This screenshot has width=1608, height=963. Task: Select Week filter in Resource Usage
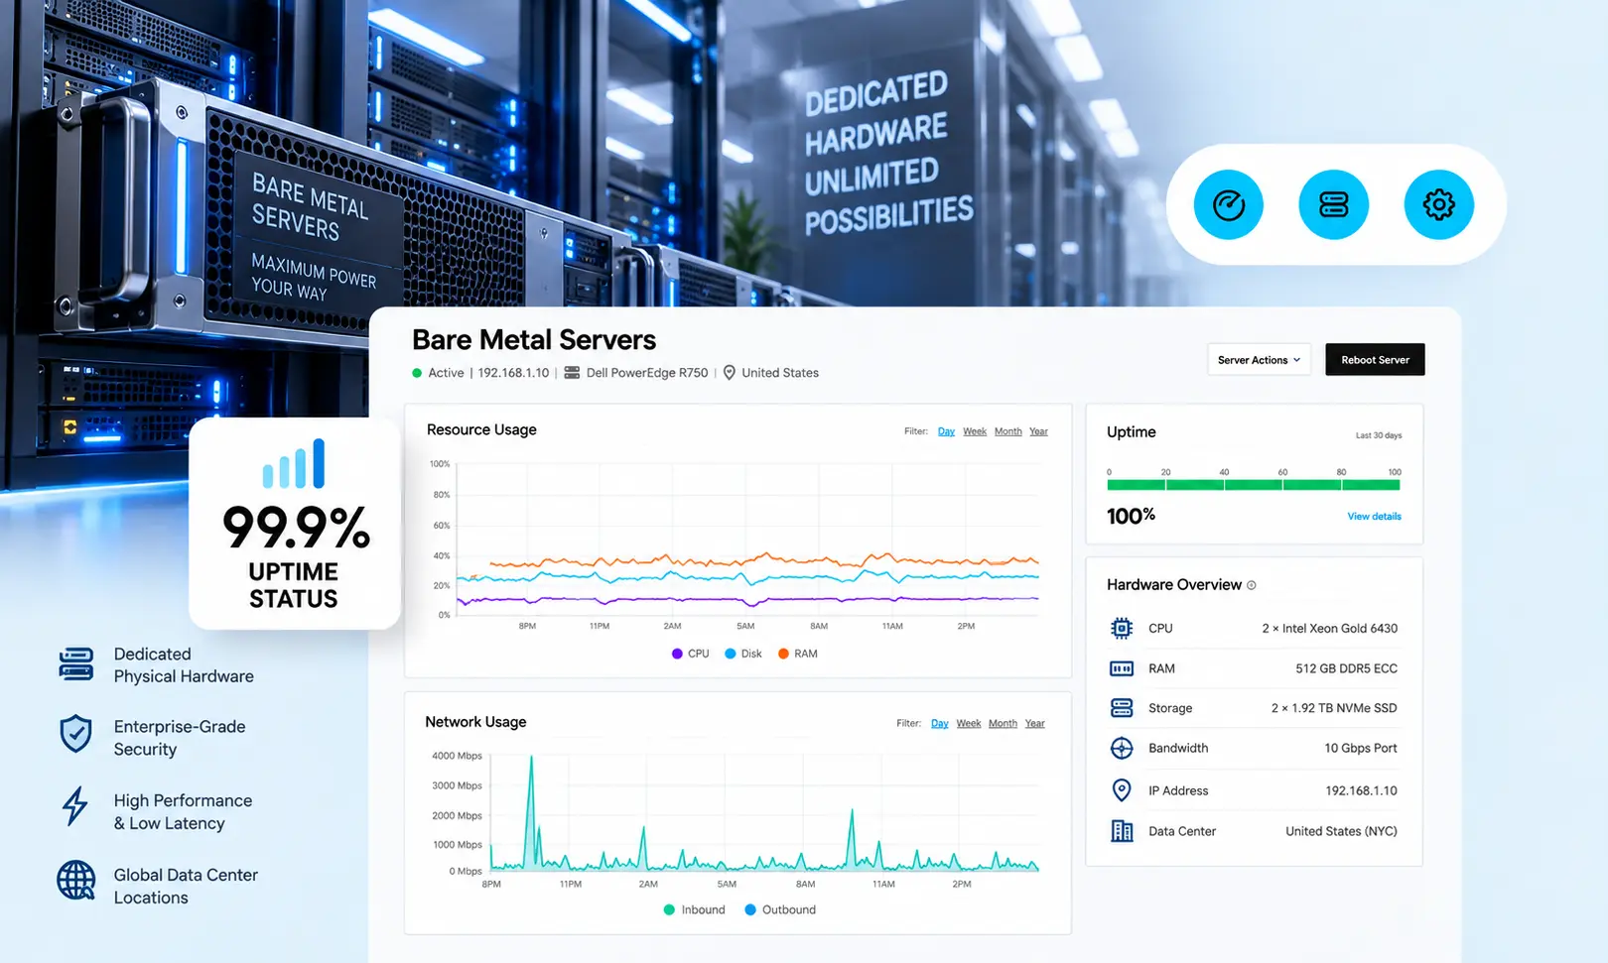coord(975,431)
